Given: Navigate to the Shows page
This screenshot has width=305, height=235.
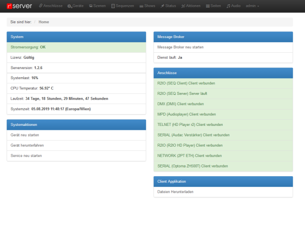Looking at the screenshot, I should click(147, 6).
